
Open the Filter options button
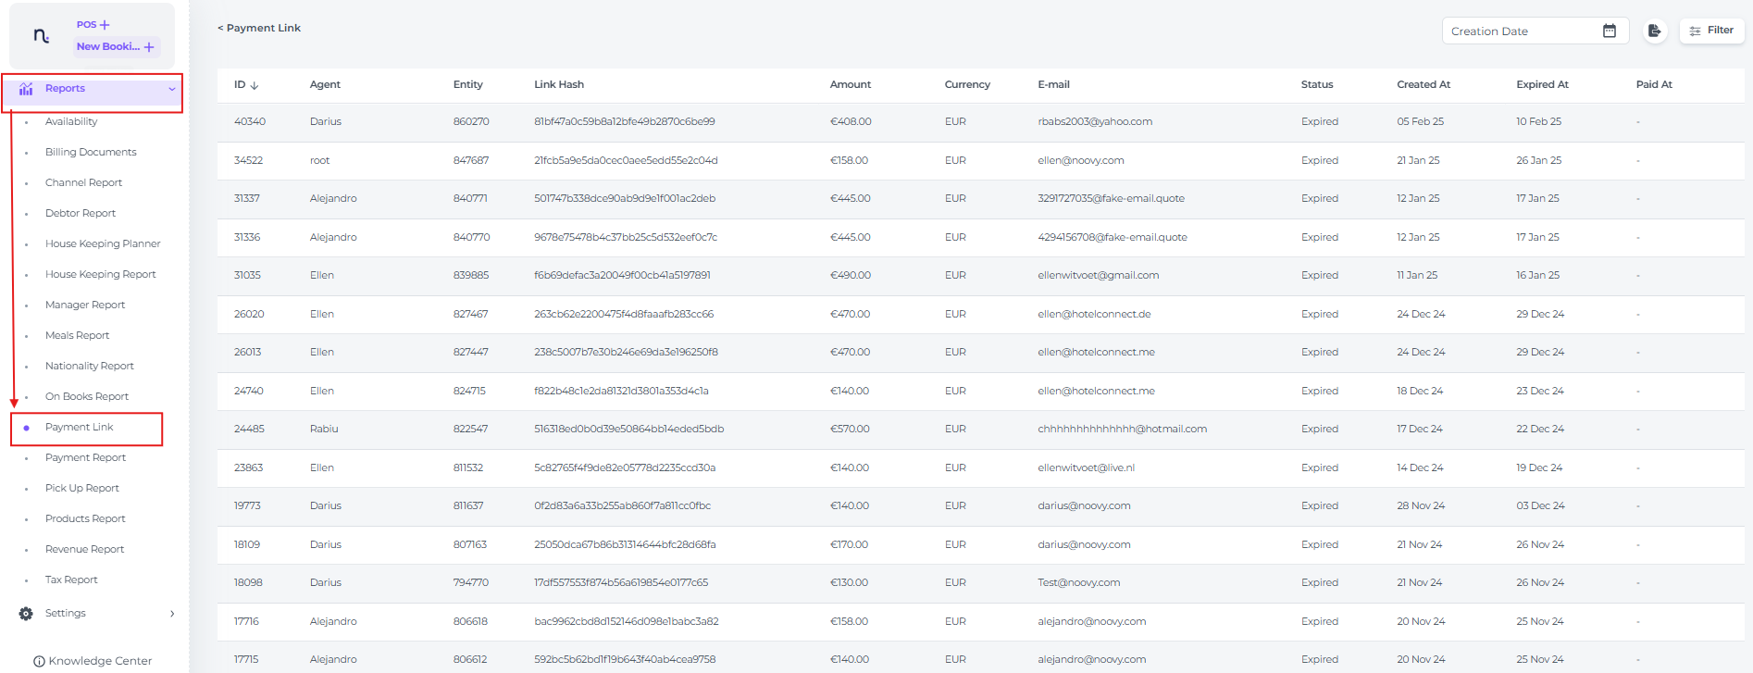(x=1711, y=31)
